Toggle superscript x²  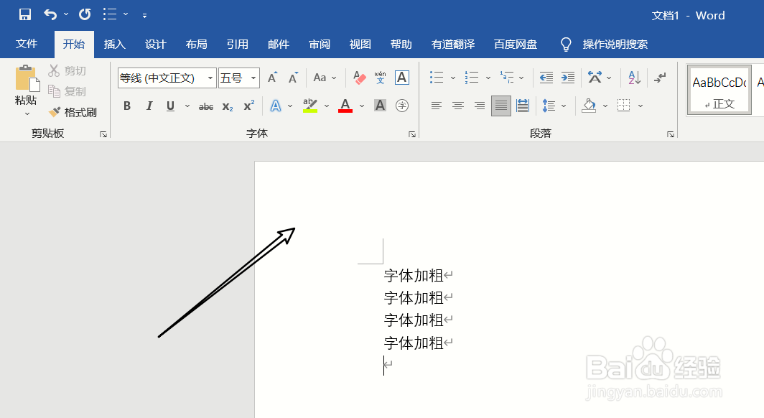[249, 106]
